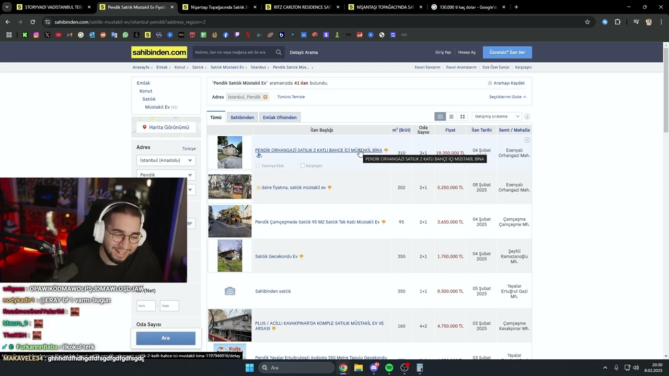Viewport: 669px width, 376px height.
Task: Open the Twitch bookmark icon
Action: (x=237, y=35)
